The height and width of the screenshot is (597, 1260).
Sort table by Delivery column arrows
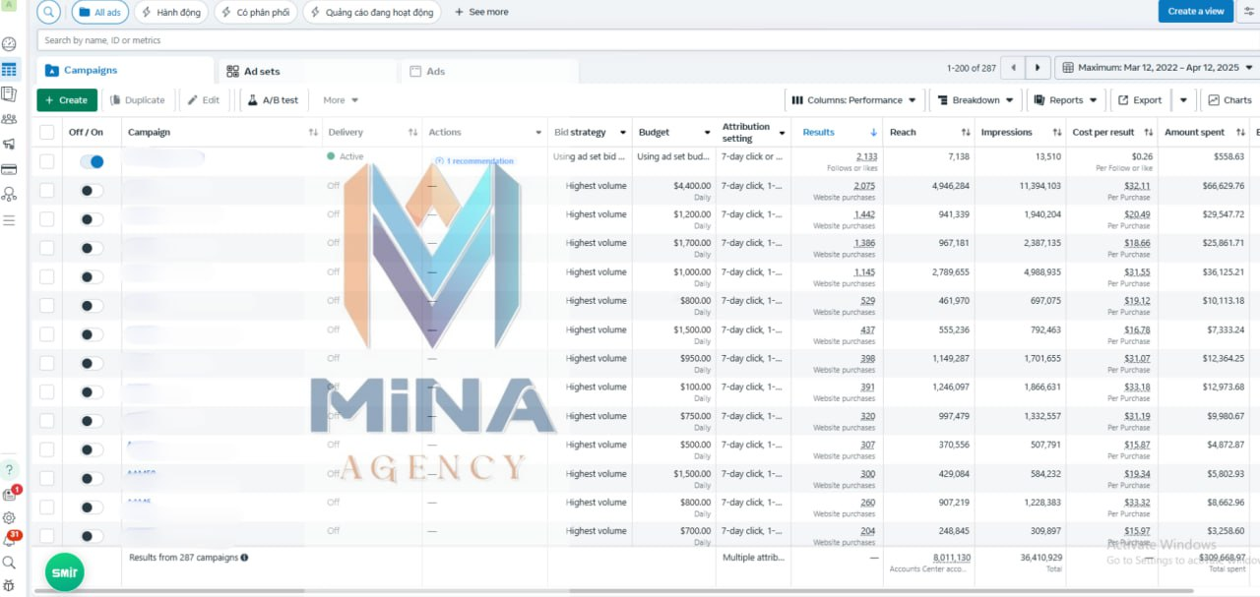(x=412, y=133)
